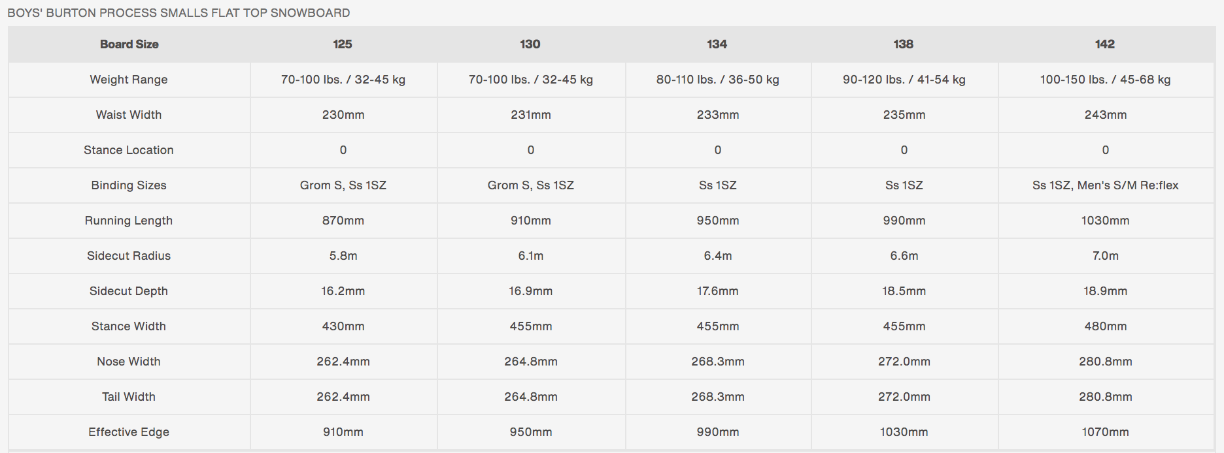The height and width of the screenshot is (453, 1224).
Task: Click the 100-150 lbs. / 45-68 kg cell
Action: tap(1105, 80)
